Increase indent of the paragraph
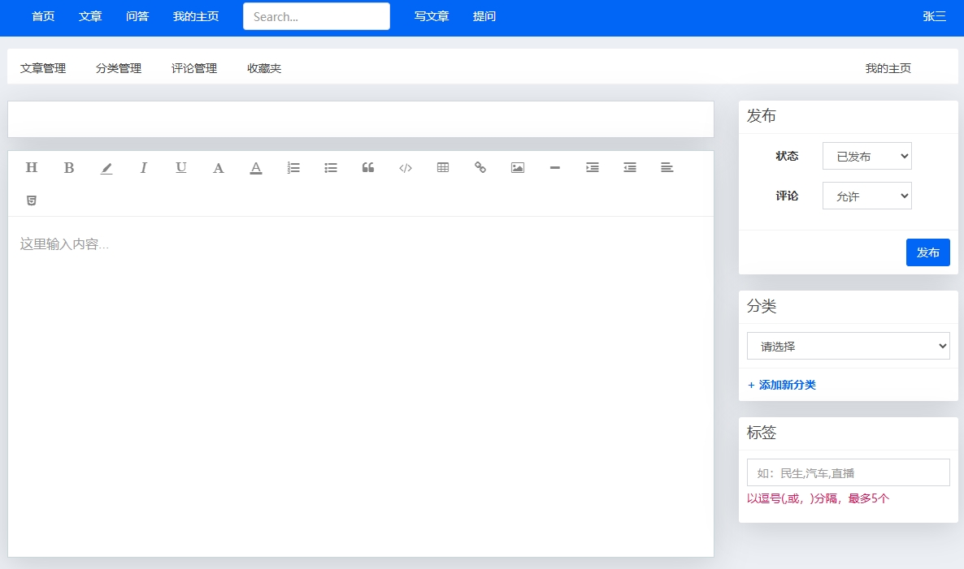Screen dimensions: 964x569 [x=592, y=167]
